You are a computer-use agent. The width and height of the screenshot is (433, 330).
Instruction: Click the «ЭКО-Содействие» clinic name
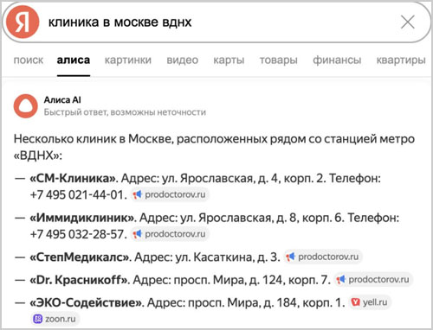pos(86,302)
